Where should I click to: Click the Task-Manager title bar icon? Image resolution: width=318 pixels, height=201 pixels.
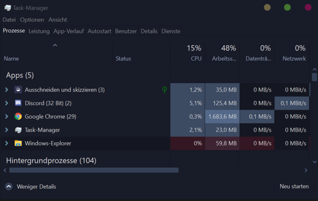click(x=8, y=8)
